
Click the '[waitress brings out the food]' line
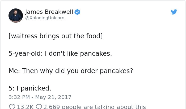[56, 36]
